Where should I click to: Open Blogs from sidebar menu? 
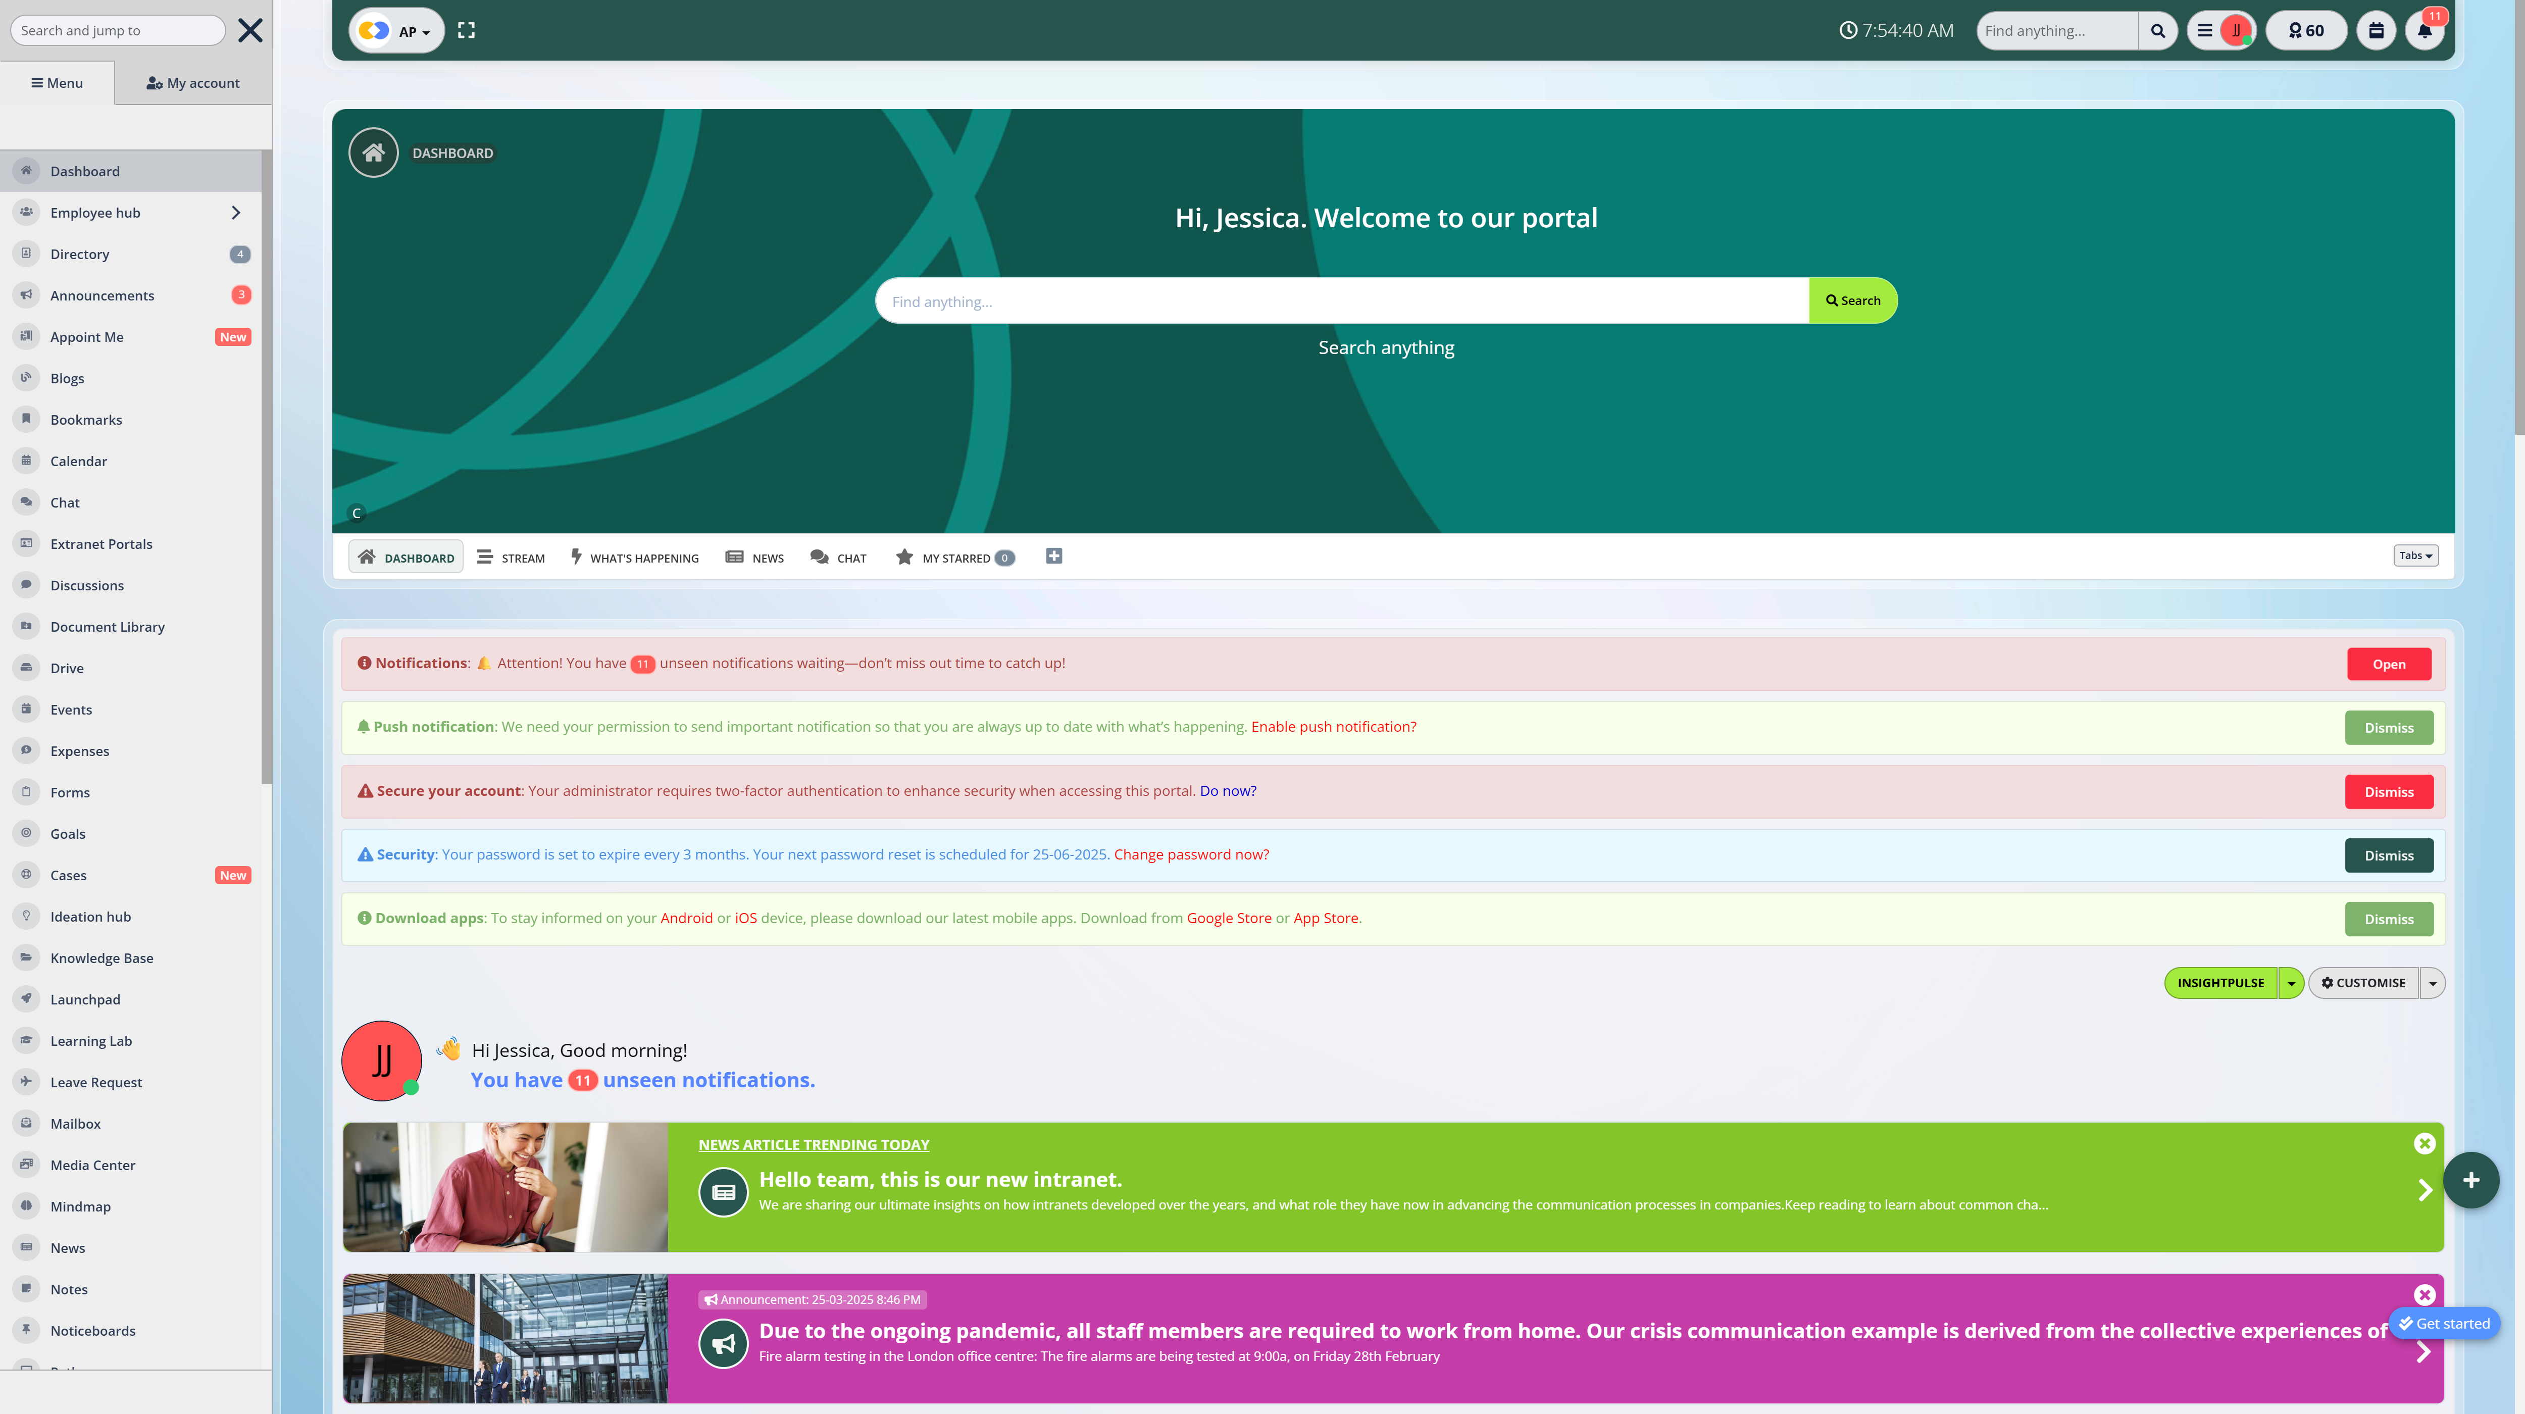(x=131, y=378)
